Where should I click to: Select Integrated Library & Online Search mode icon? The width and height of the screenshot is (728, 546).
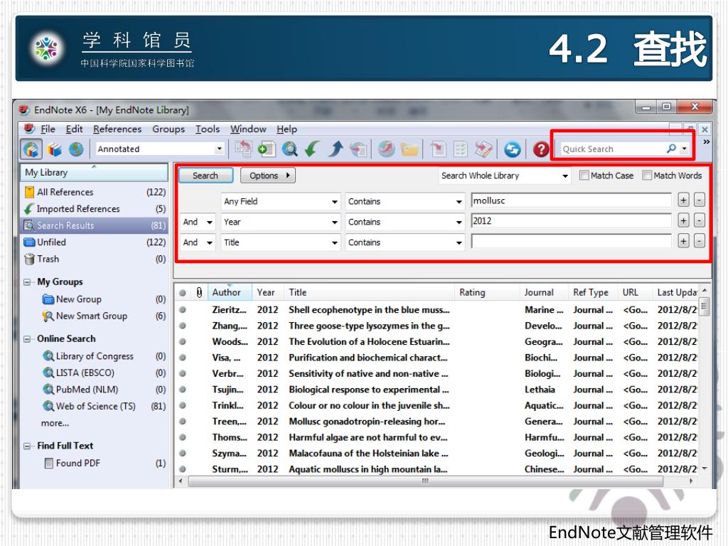pos(31,149)
